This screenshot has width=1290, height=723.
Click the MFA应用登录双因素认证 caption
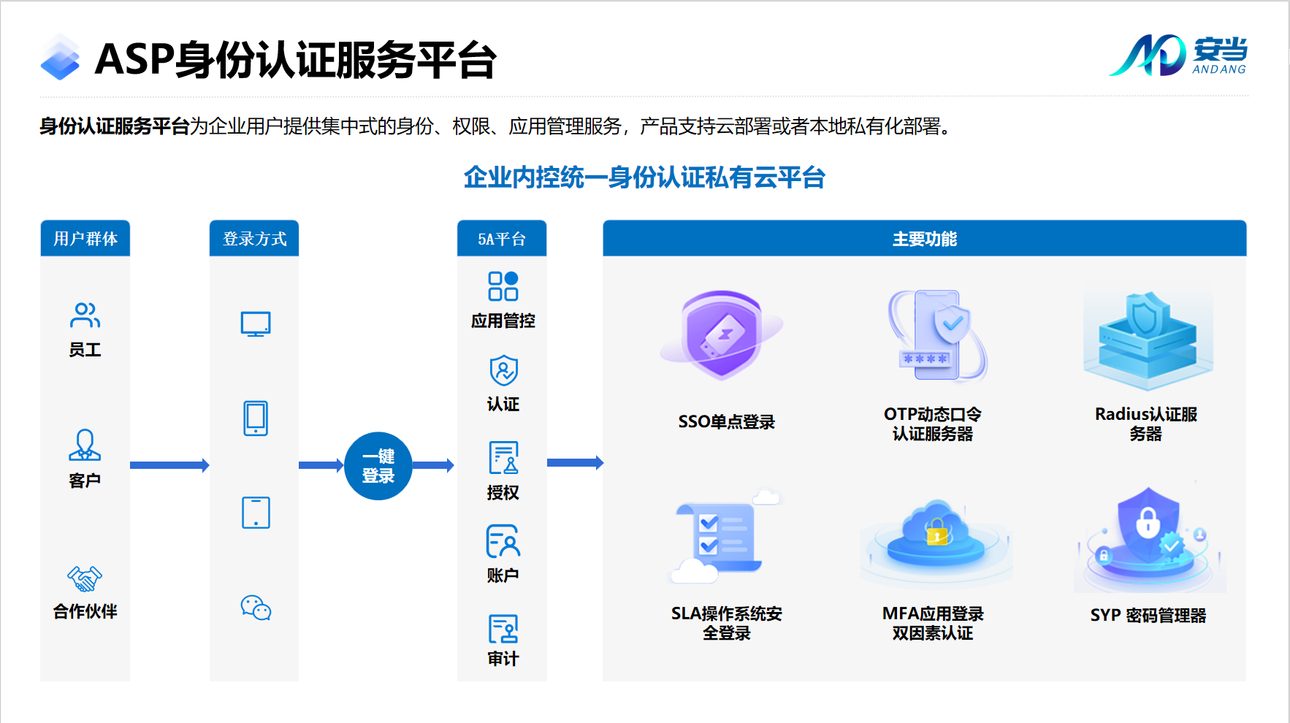pos(933,623)
